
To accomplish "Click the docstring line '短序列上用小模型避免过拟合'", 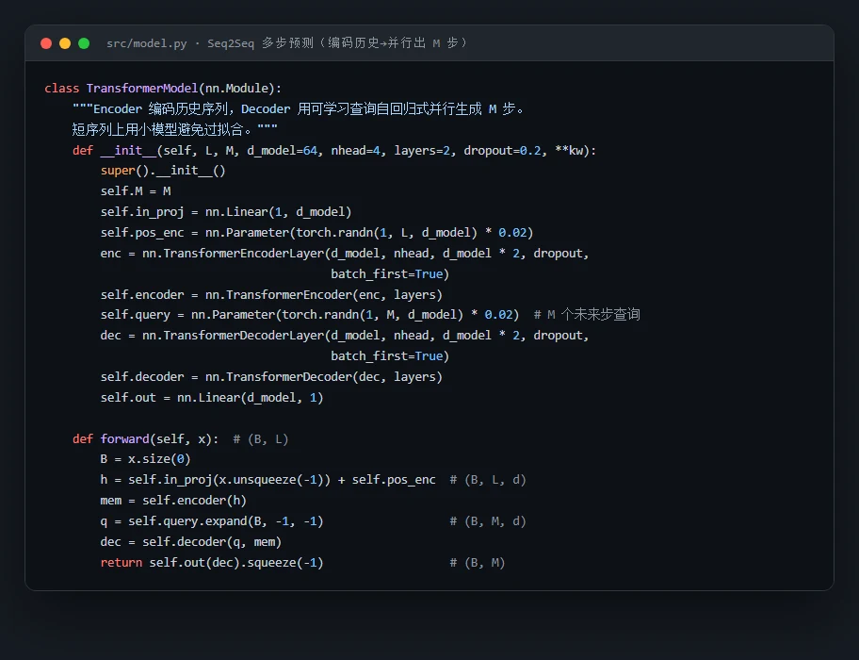I will point(175,129).
